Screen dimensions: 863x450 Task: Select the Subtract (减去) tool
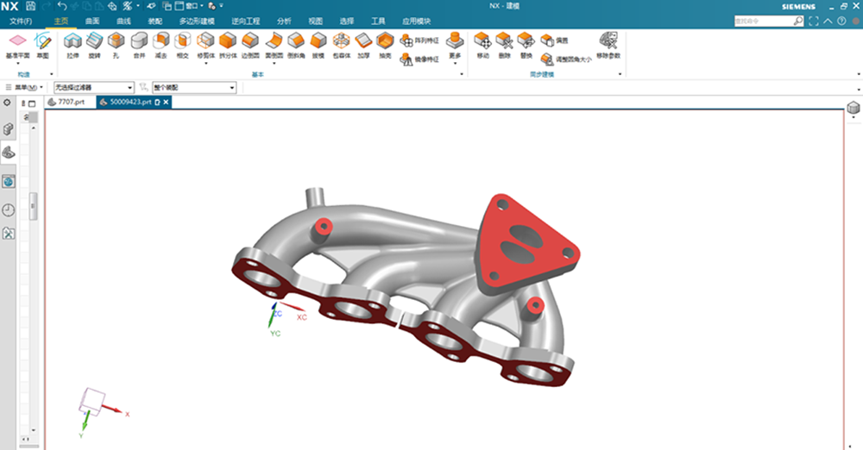click(161, 43)
